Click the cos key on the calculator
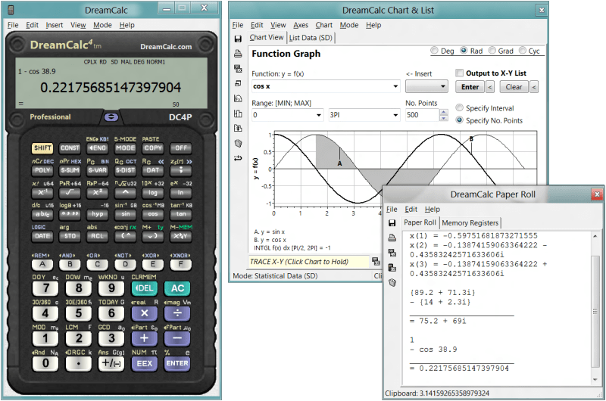The image size is (606, 401). coord(153,214)
